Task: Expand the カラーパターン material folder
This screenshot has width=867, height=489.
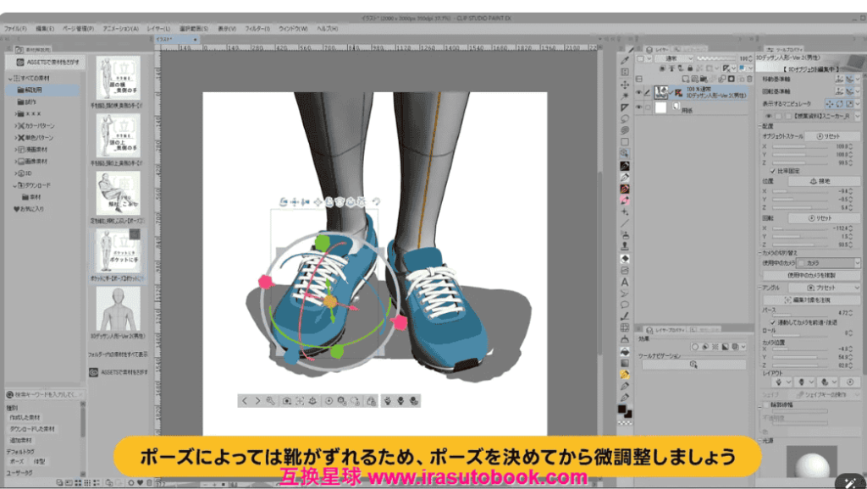Action: [17, 125]
